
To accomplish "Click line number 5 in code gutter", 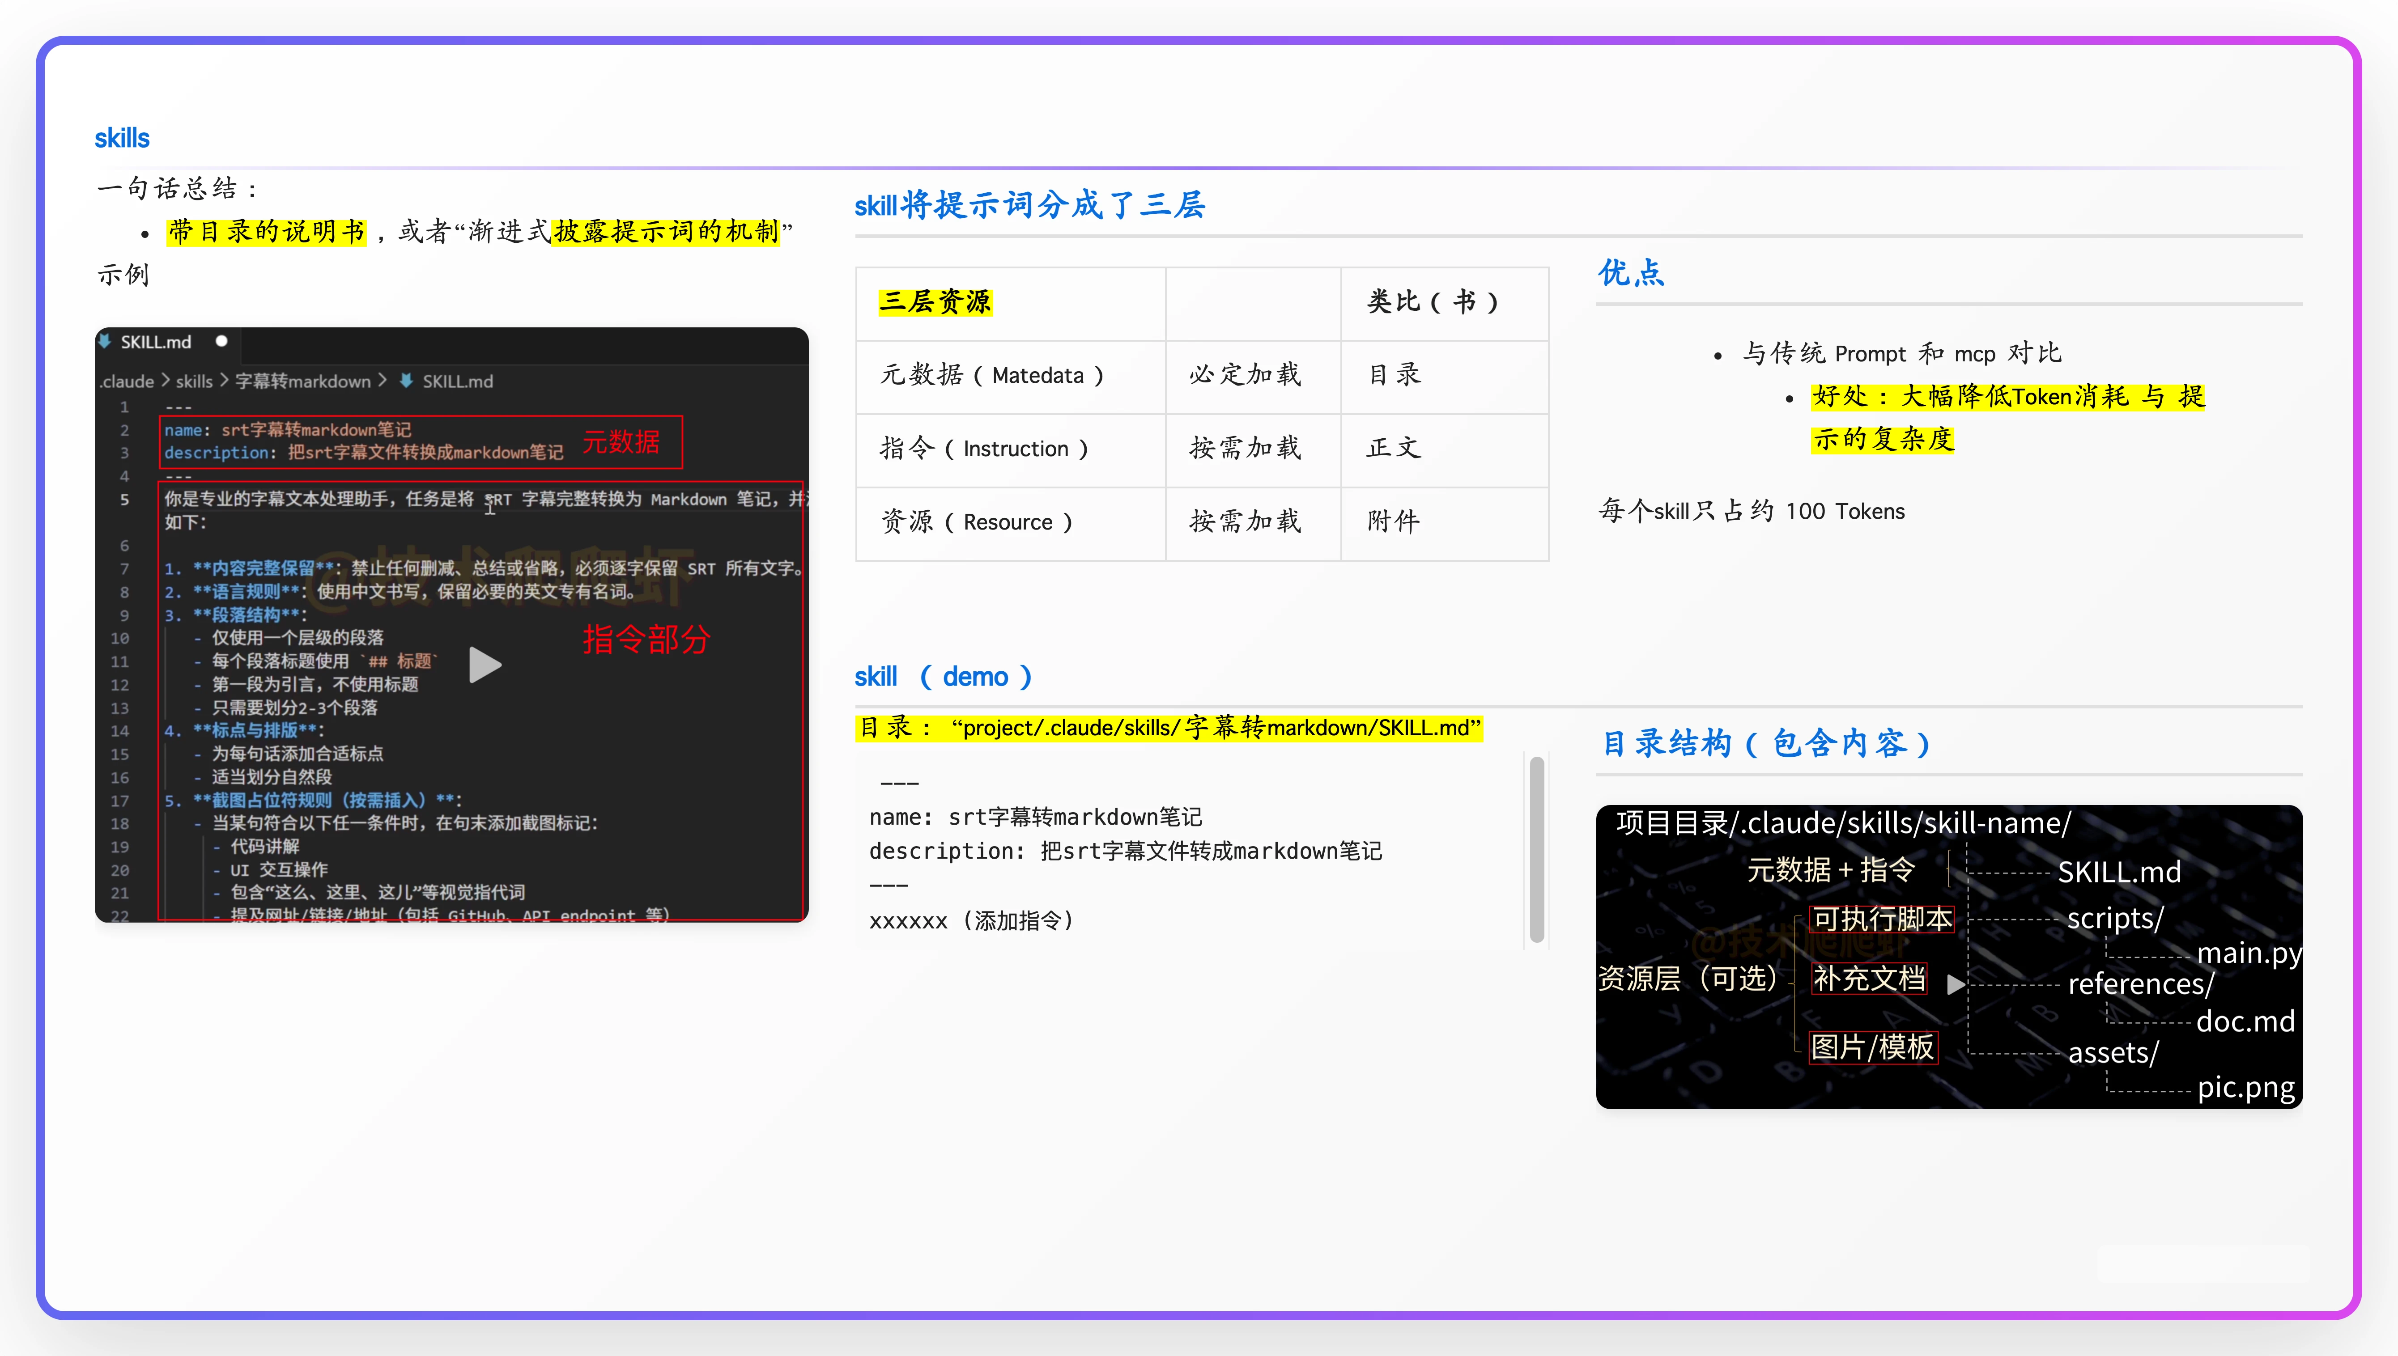I will (124, 499).
